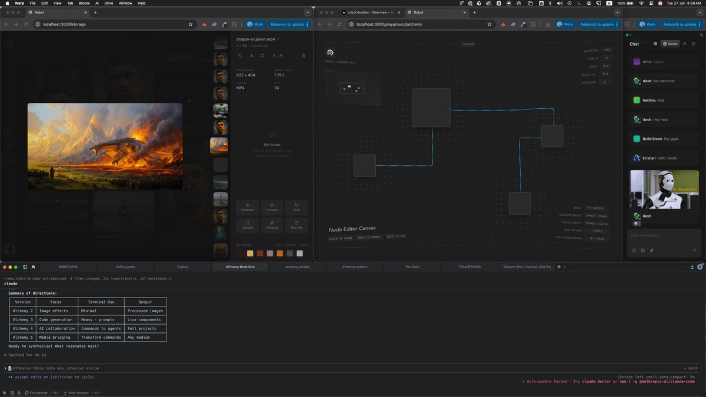Select the Global chat channel tab

pos(669,44)
